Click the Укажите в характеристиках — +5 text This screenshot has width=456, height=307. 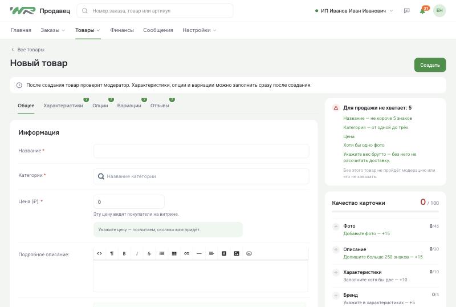point(379,302)
